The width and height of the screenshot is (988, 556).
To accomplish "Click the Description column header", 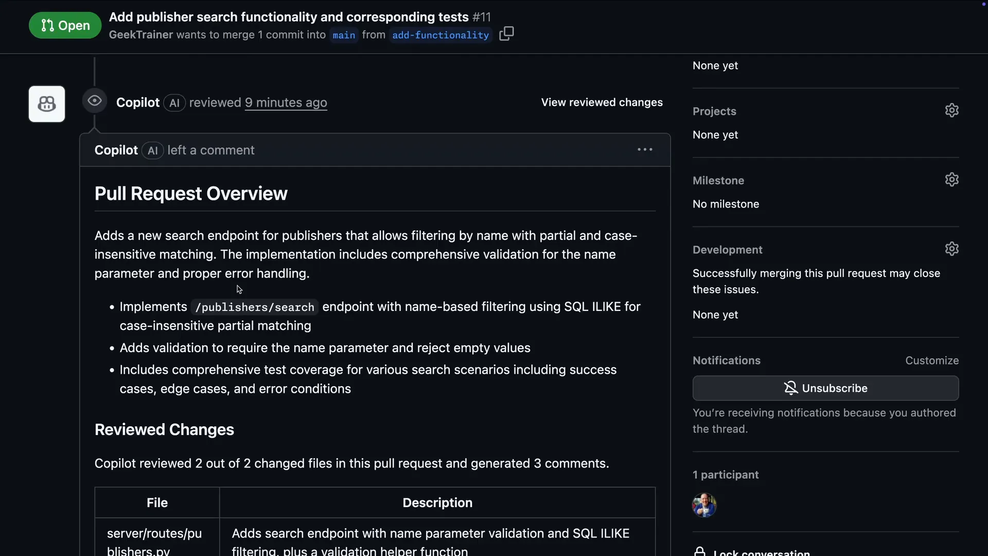I will click(437, 502).
